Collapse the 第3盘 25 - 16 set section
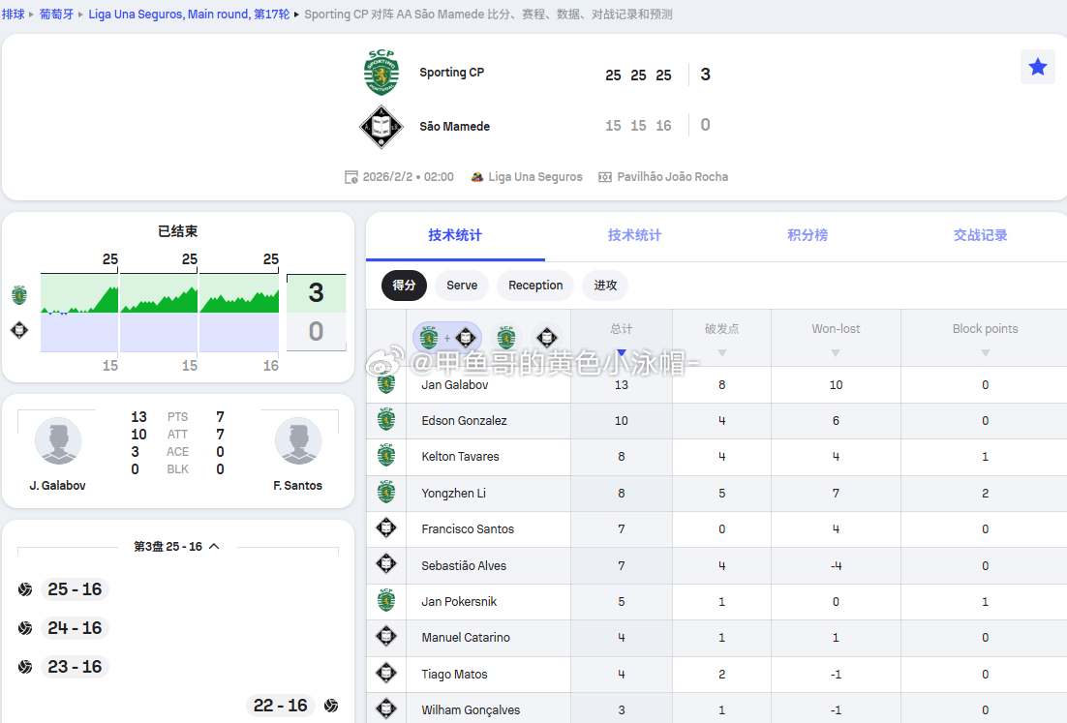The image size is (1067, 723). click(x=214, y=546)
